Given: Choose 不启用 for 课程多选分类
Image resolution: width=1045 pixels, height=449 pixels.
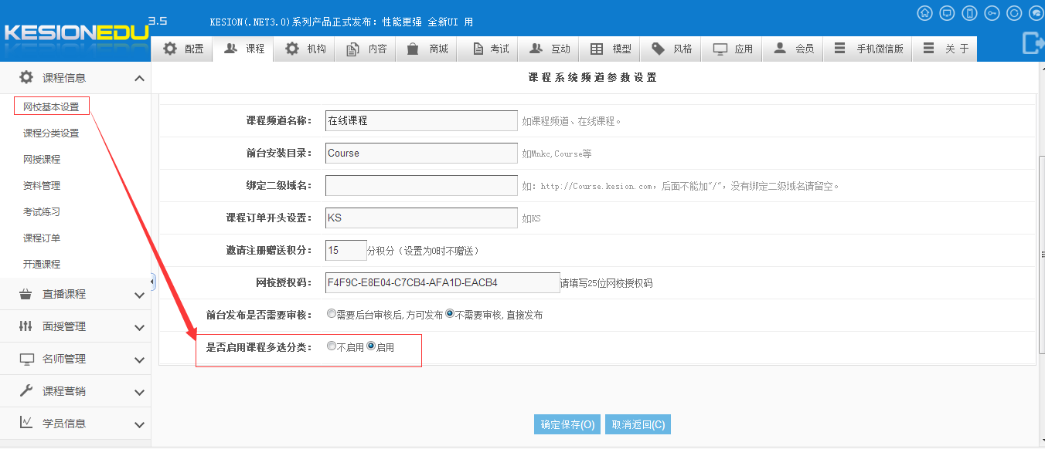Looking at the screenshot, I should pyautogui.click(x=332, y=346).
